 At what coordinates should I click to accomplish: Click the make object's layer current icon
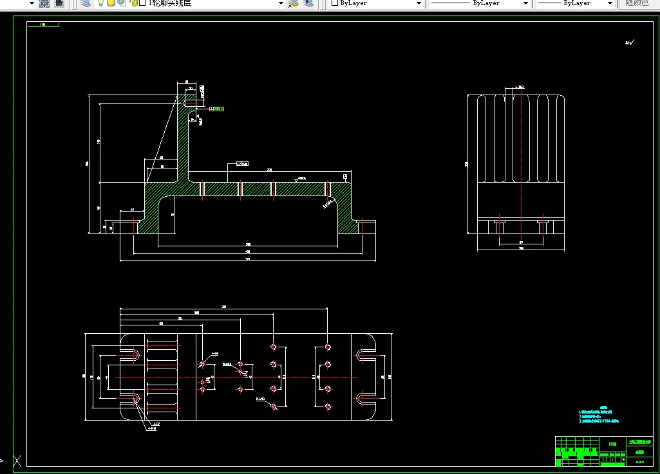(294, 3)
